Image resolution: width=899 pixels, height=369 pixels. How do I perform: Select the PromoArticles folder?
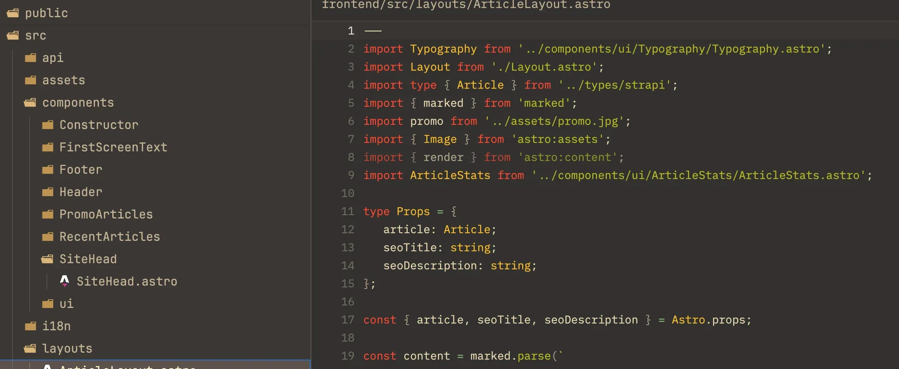[x=106, y=215]
